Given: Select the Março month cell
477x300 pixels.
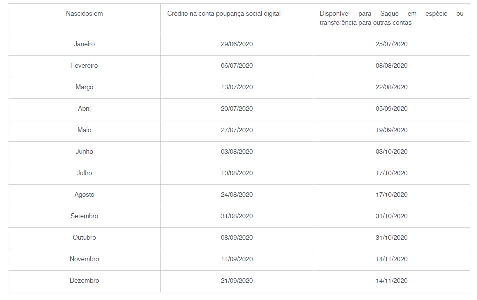Looking at the screenshot, I should (x=84, y=87).
